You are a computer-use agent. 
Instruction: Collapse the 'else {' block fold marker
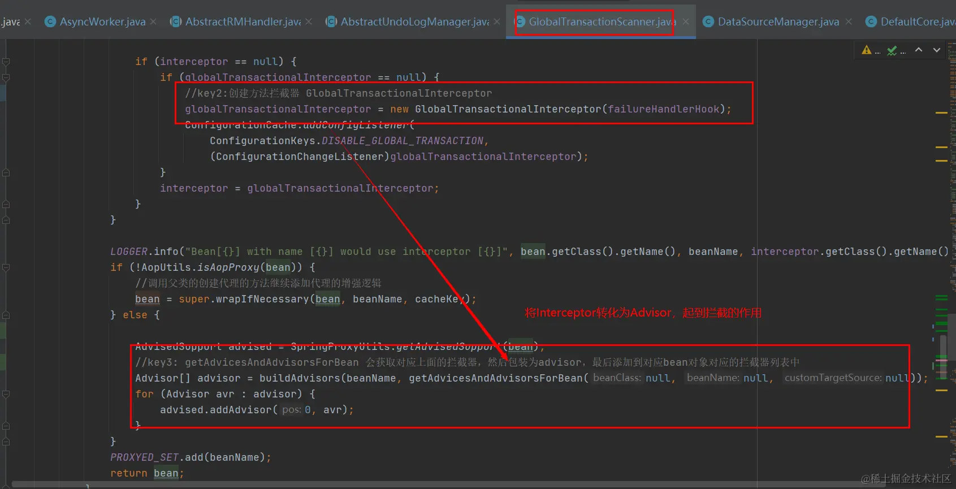[6, 314]
